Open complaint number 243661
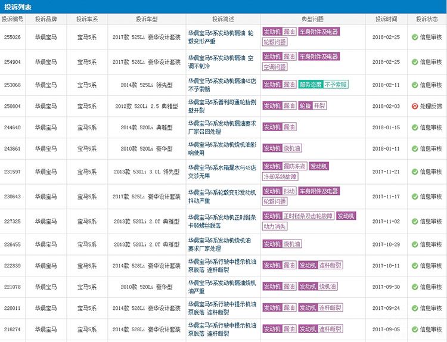The height and width of the screenshot is (342, 447). 13,148
